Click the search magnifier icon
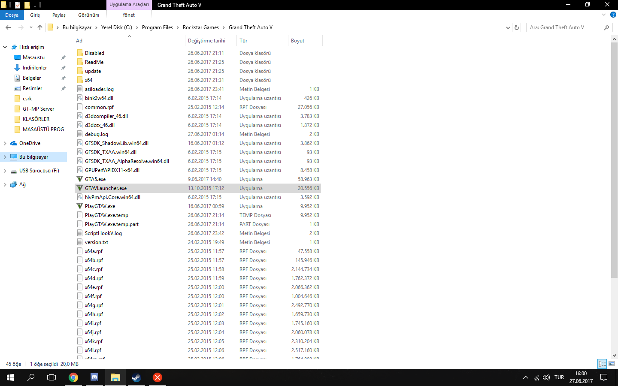This screenshot has width=618, height=386. 606,27
